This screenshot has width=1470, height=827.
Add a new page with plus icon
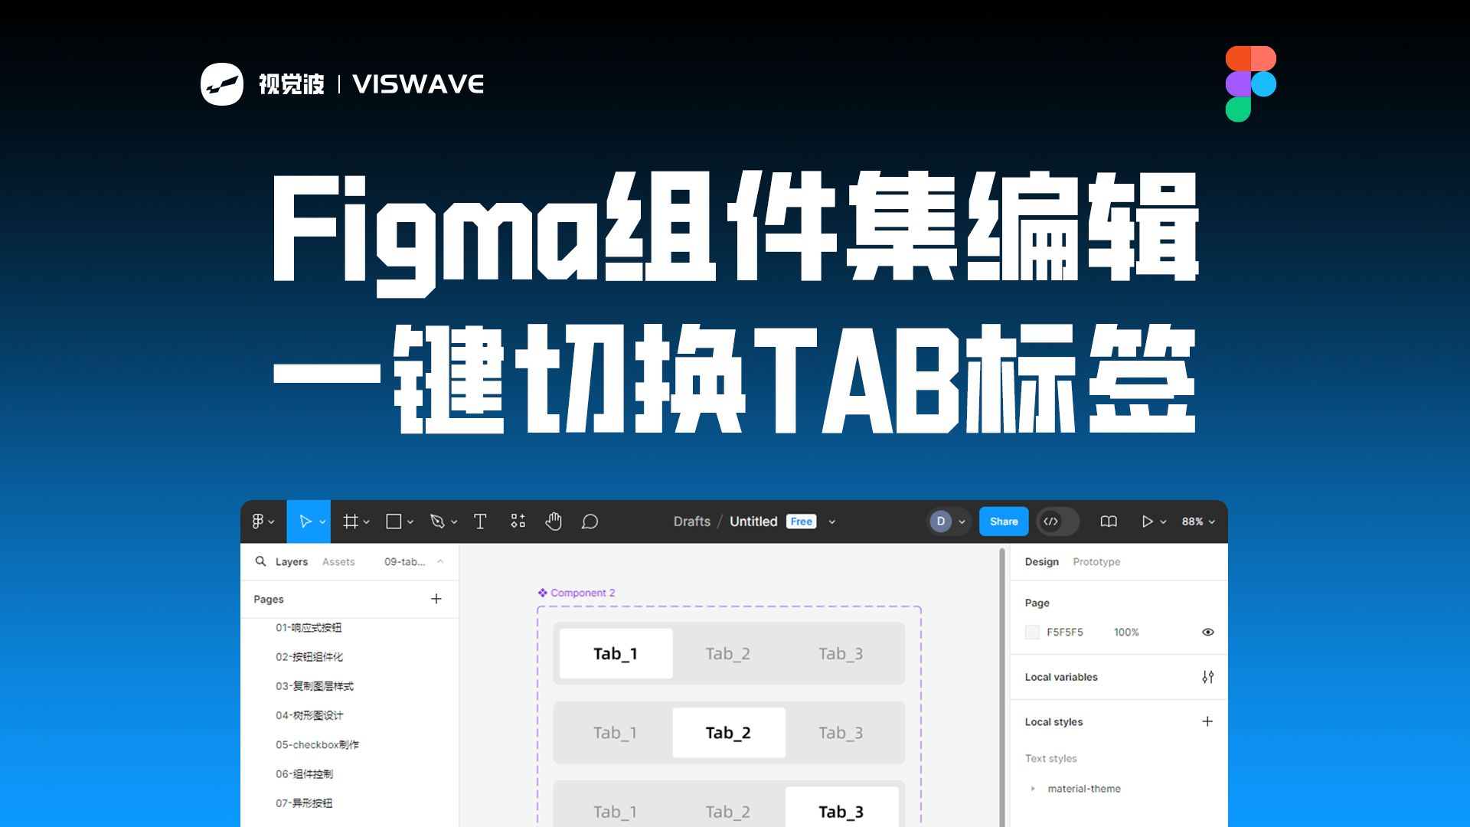(x=436, y=599)
